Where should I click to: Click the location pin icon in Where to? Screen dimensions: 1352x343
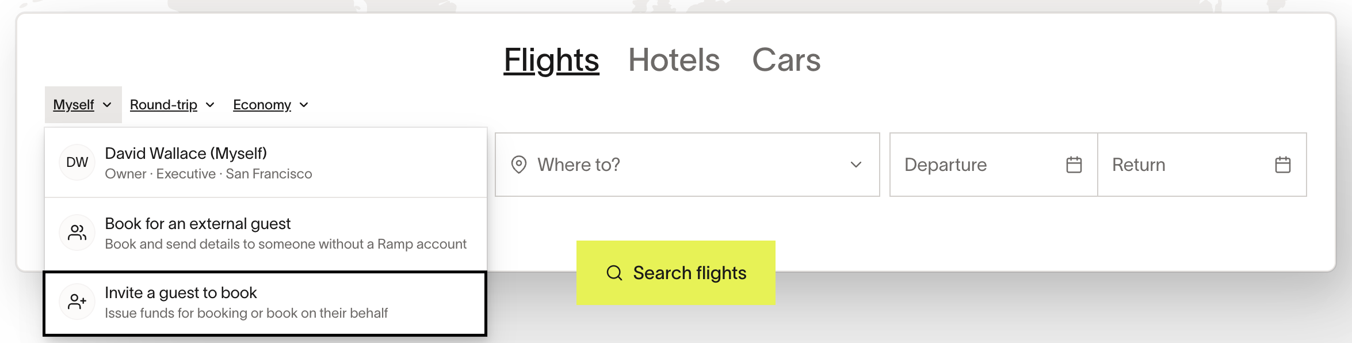pyautogui.click(x=519, y=165)
